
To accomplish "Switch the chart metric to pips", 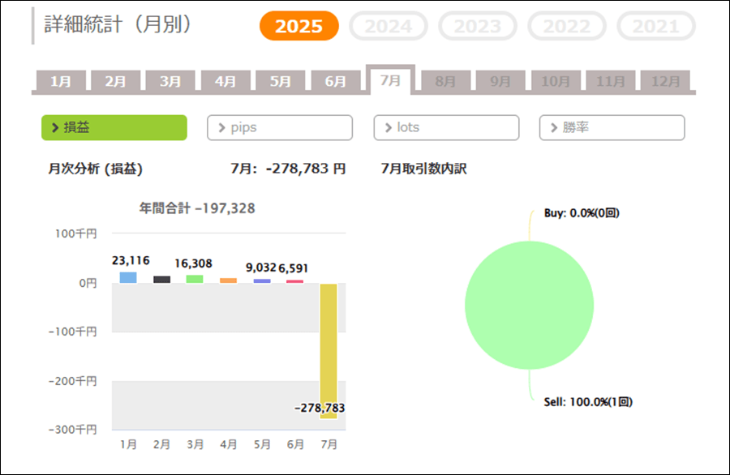I will tap(280, 127).
